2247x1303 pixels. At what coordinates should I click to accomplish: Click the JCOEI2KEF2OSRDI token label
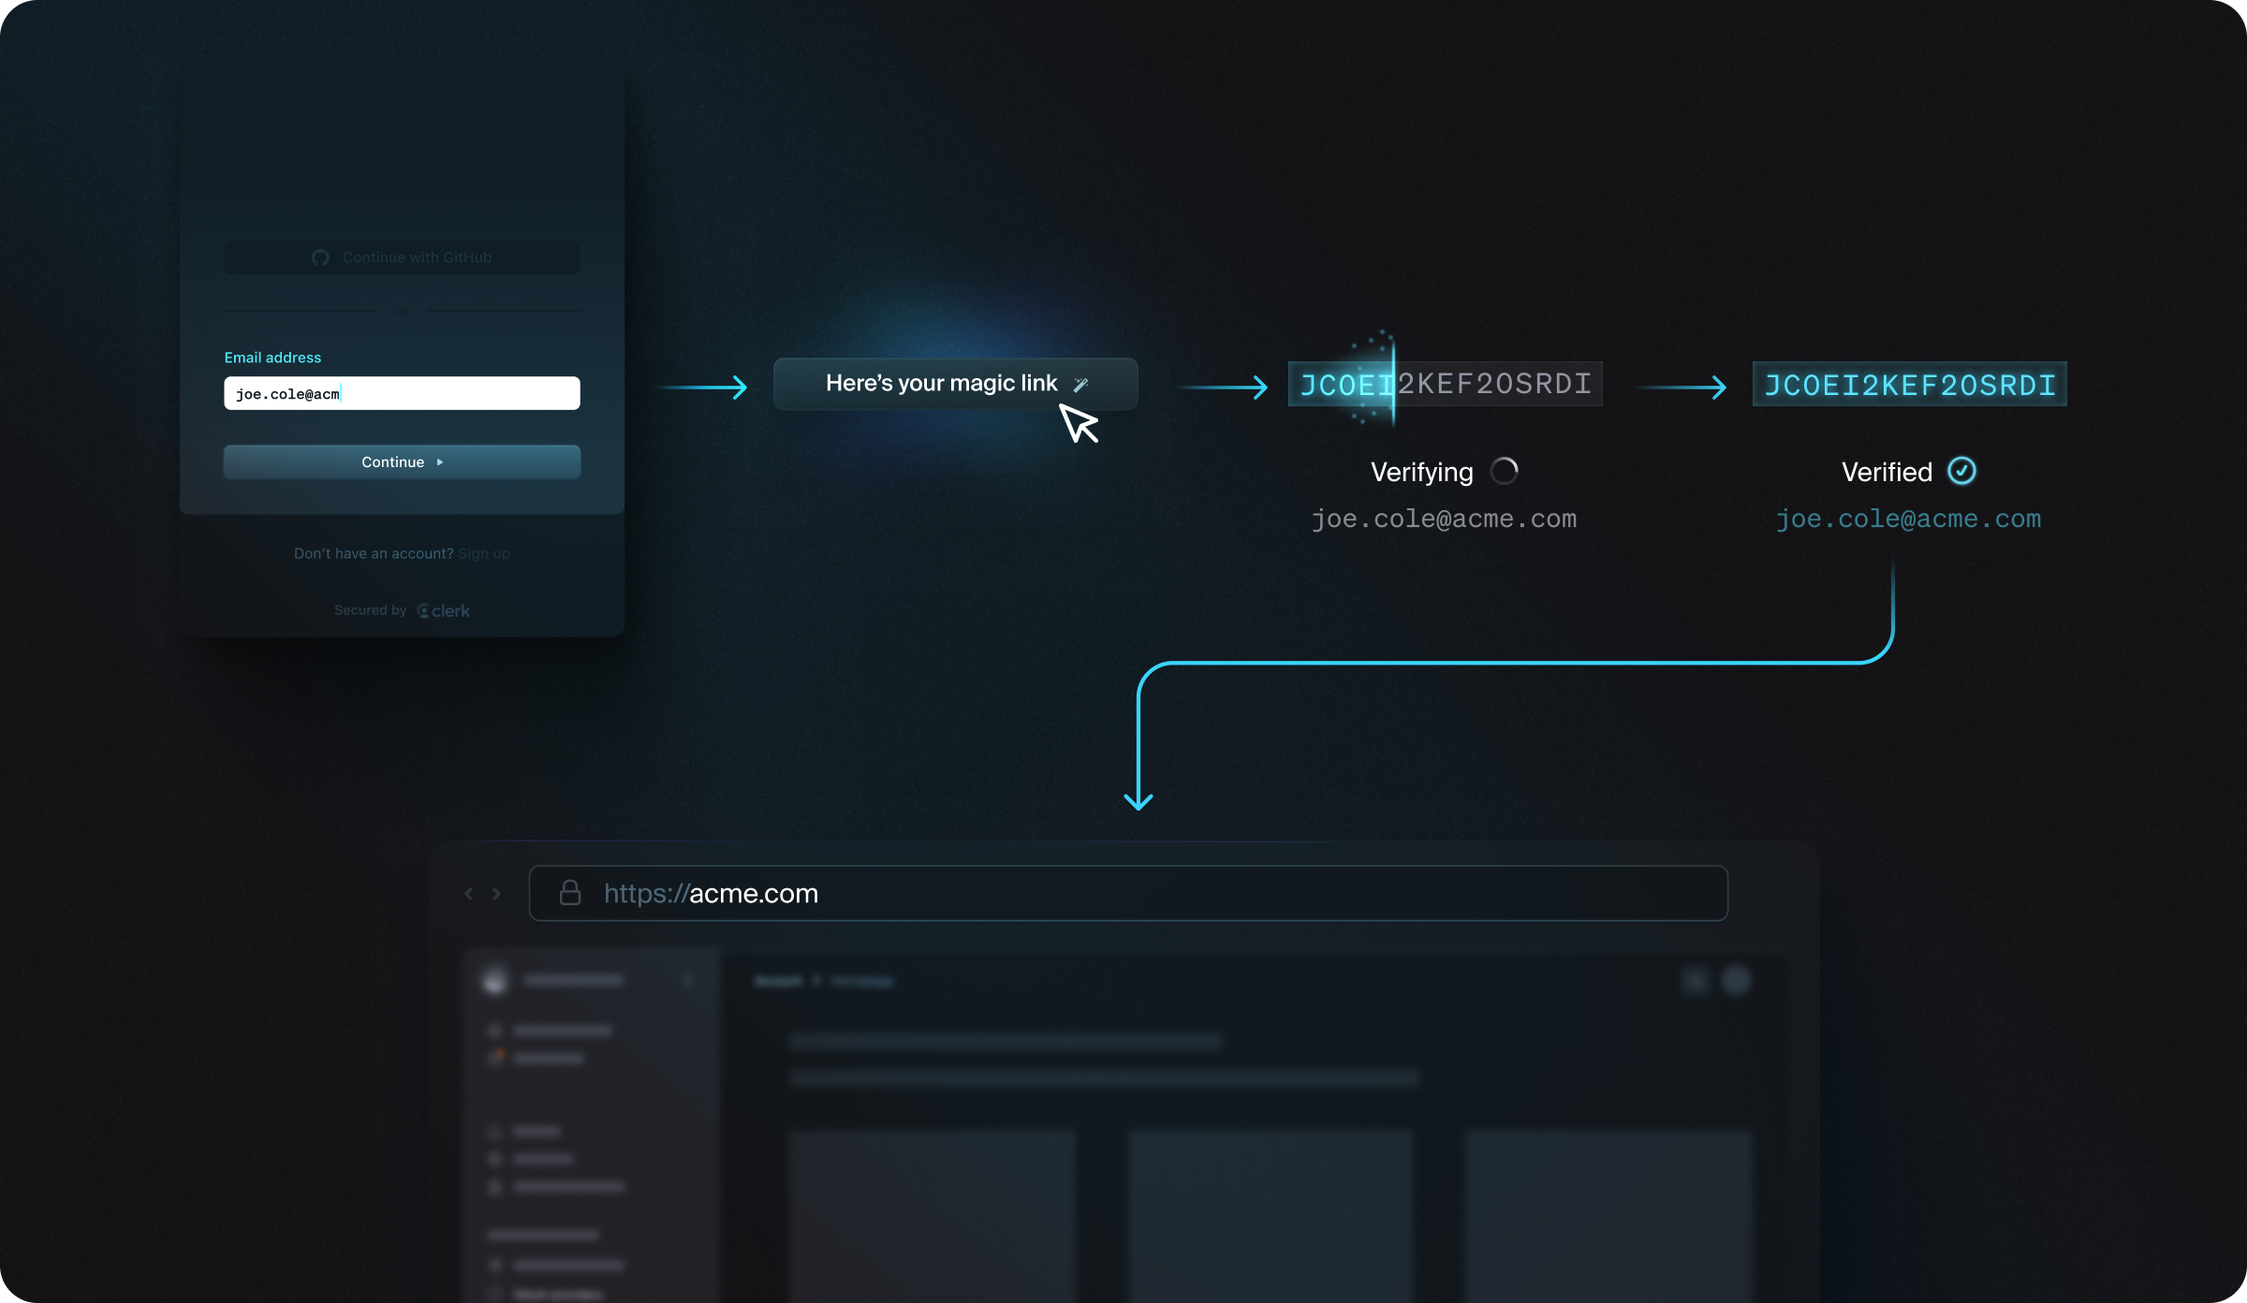click(x=1442, y=383)
